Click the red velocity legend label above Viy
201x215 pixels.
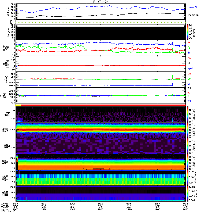pos(189,74)
